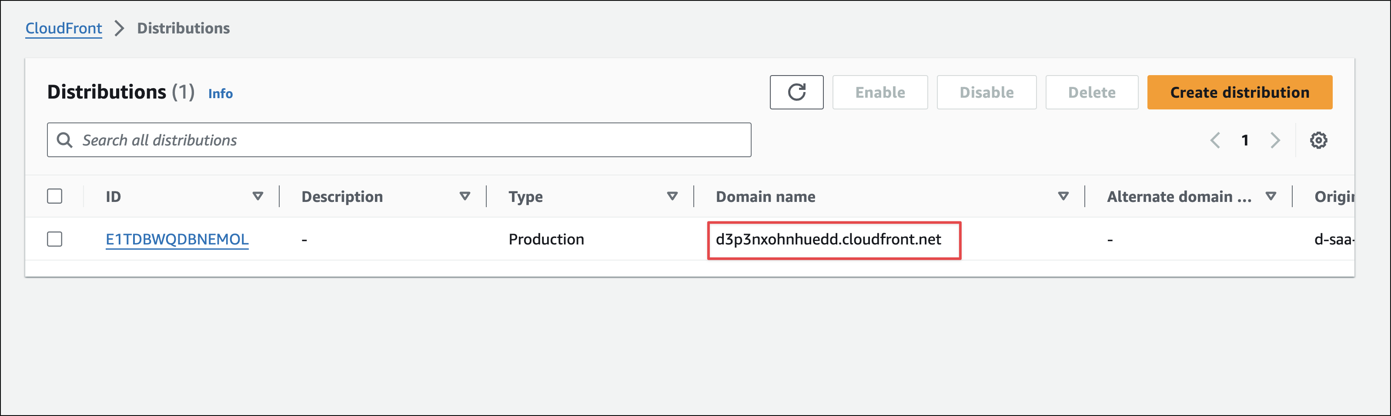Open distribution E1TDBWQDBNEMOL
Image resolution: width=1391 pixels, height=416 pixels.
pos(177,239)
